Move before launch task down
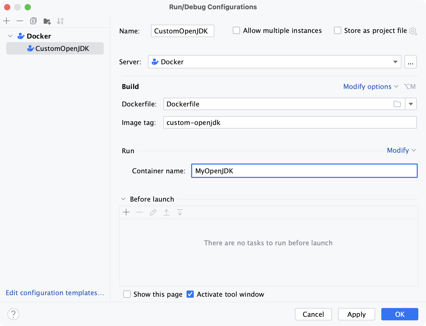Screen dimensions: 426x326 point(180,212)
